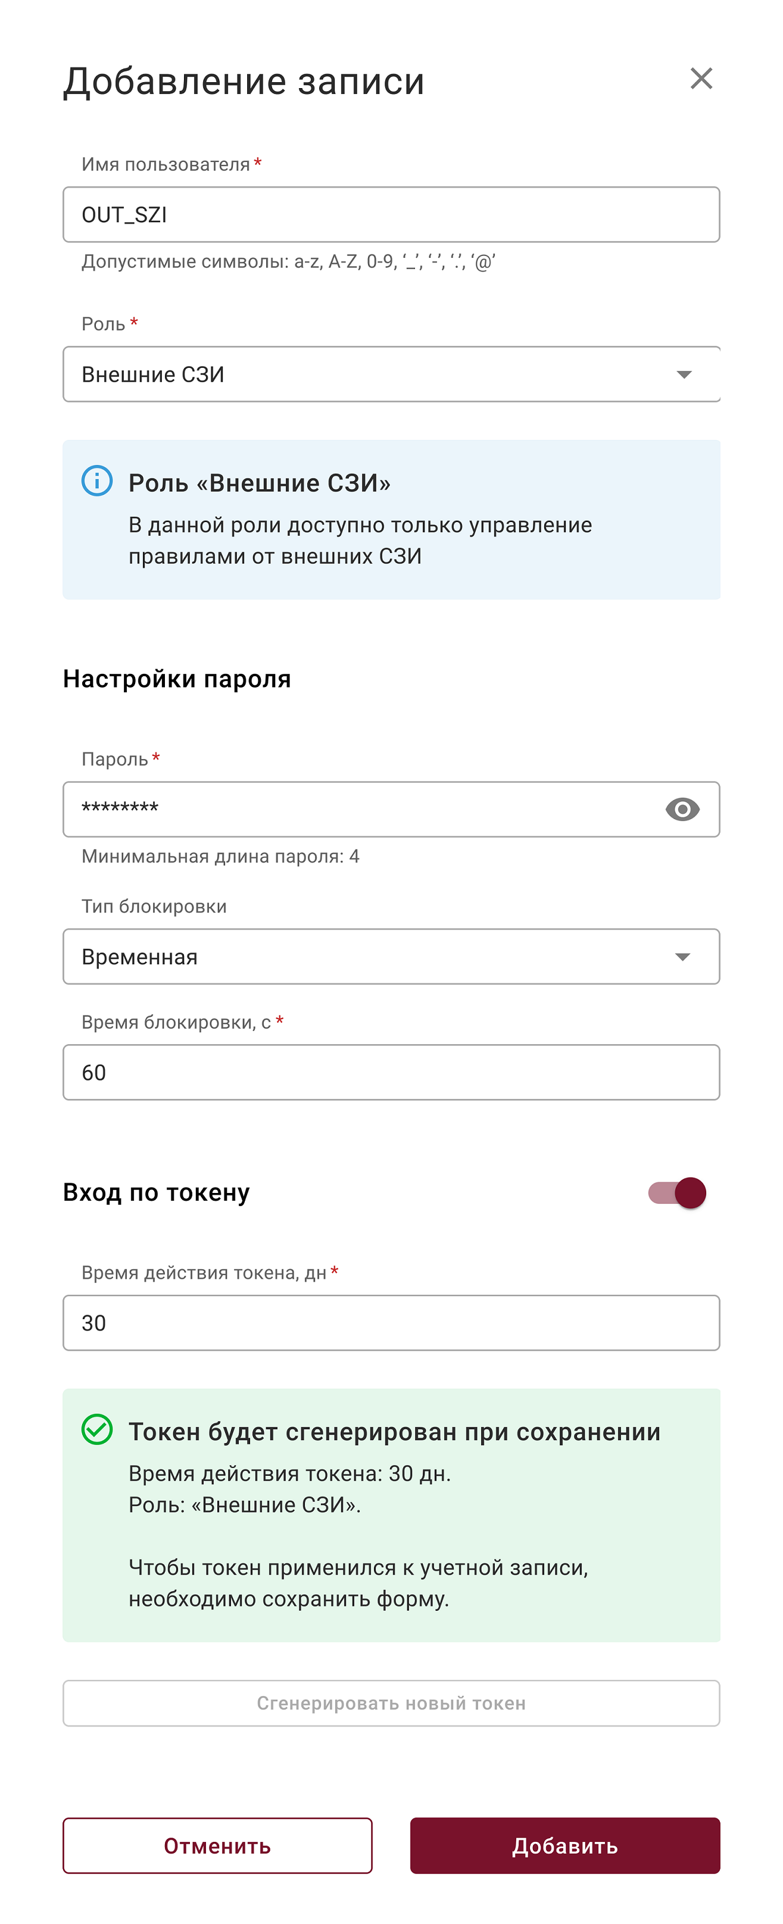Close the Добавление записи dialog
Screen dimensions: 783x1924
pos(701,79)
